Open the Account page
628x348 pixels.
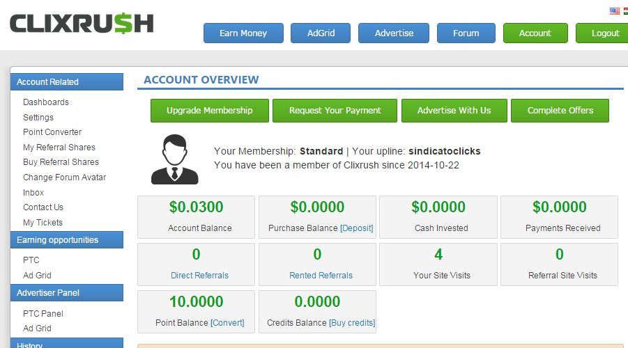(535, 33)
